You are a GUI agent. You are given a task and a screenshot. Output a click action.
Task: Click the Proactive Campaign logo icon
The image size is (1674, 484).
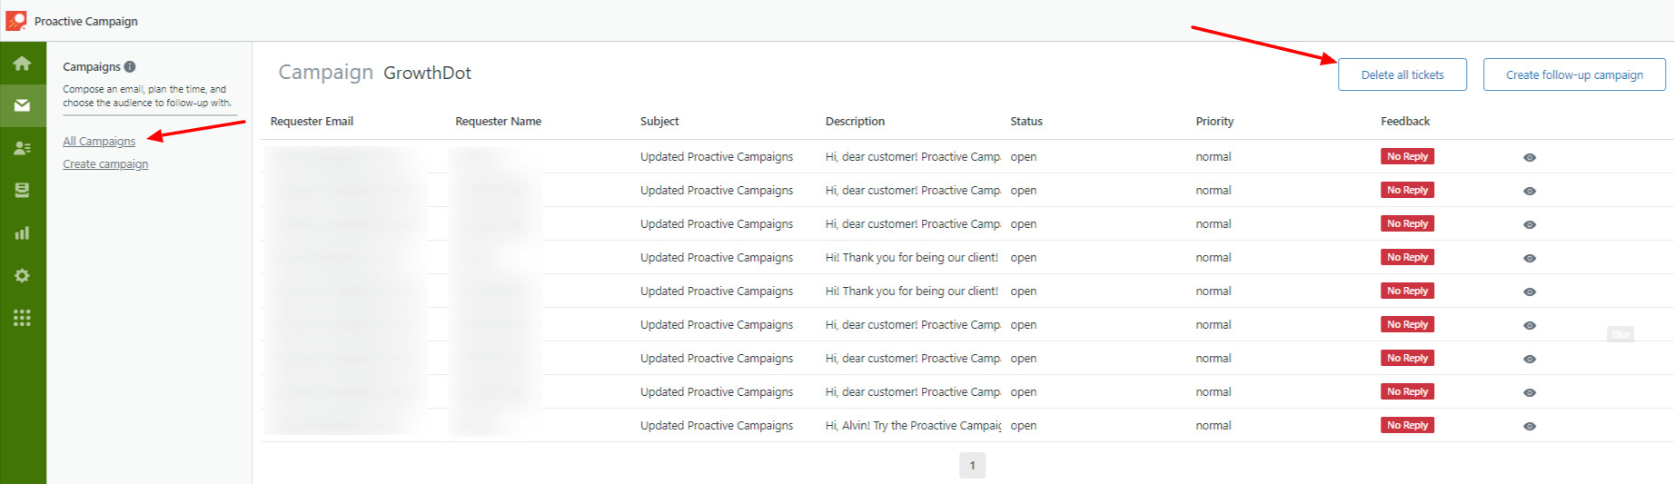[16, 20]
